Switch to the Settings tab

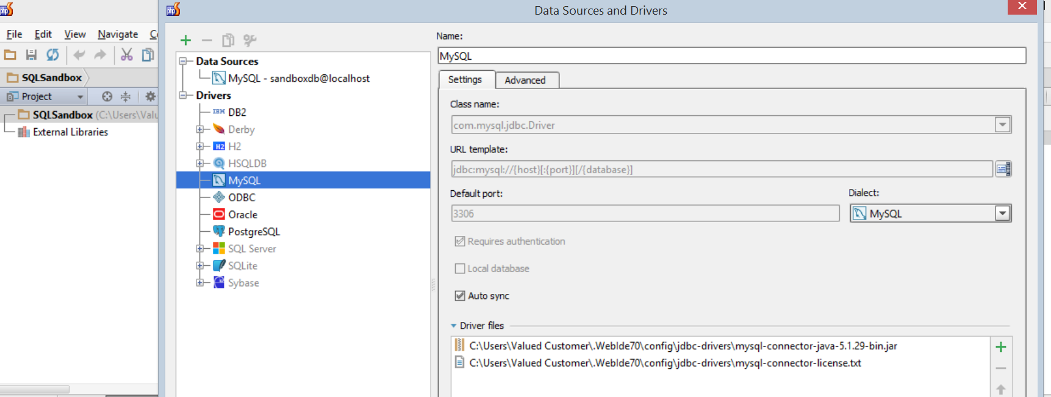465,80
